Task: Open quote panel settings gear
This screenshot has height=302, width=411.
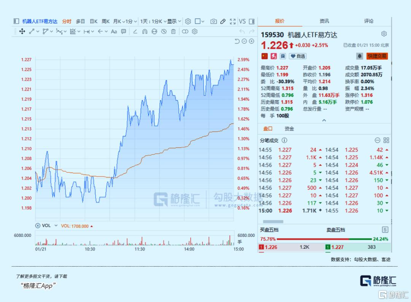Action: coord(384,34)
